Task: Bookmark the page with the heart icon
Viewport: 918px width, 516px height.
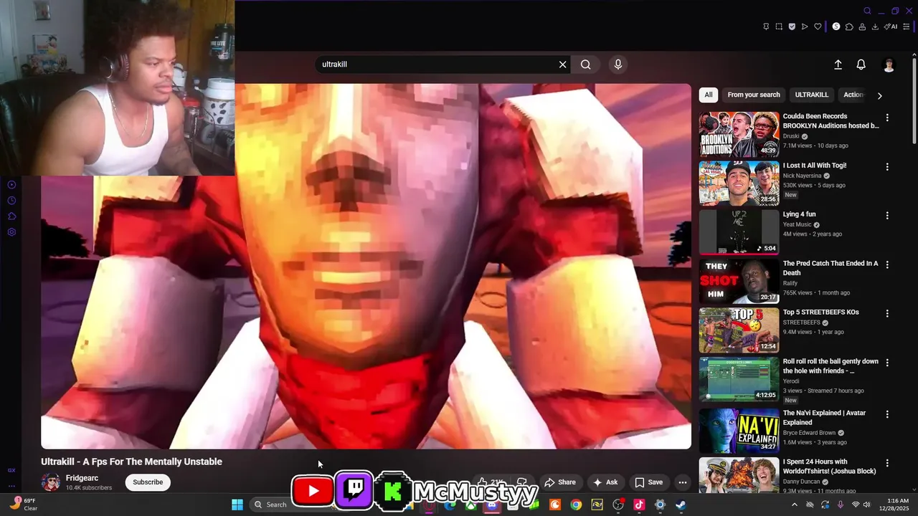Action: tap(818, 27)
